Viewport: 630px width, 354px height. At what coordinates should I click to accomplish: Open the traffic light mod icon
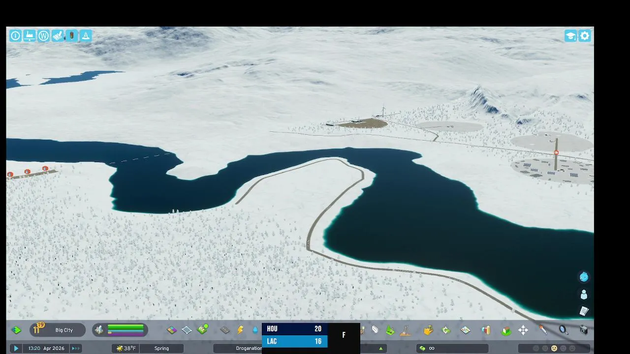point(72,35)
